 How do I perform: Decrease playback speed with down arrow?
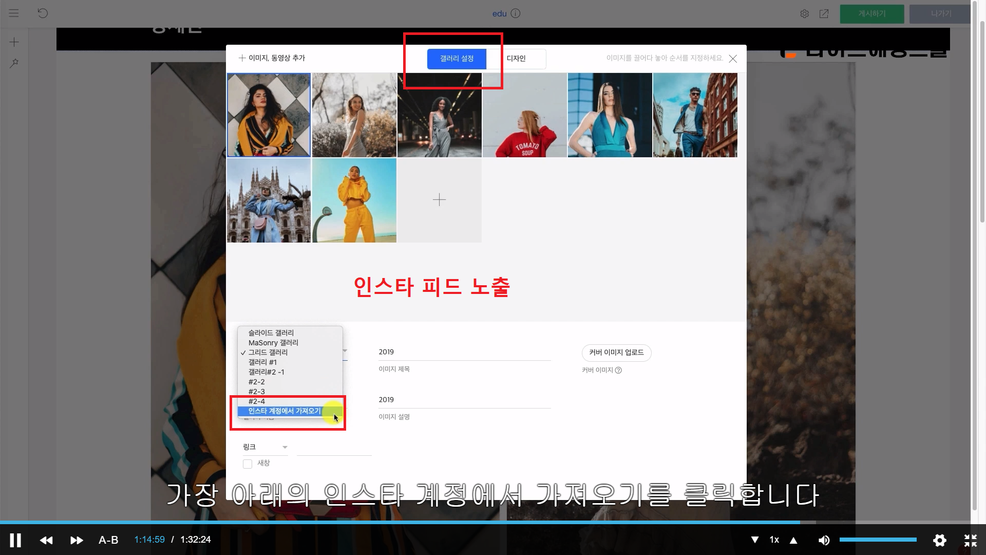coord(755,540)
